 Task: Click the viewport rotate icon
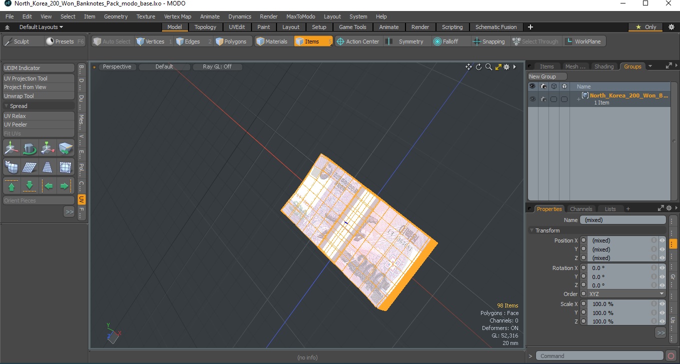click(x=478, y=67)
